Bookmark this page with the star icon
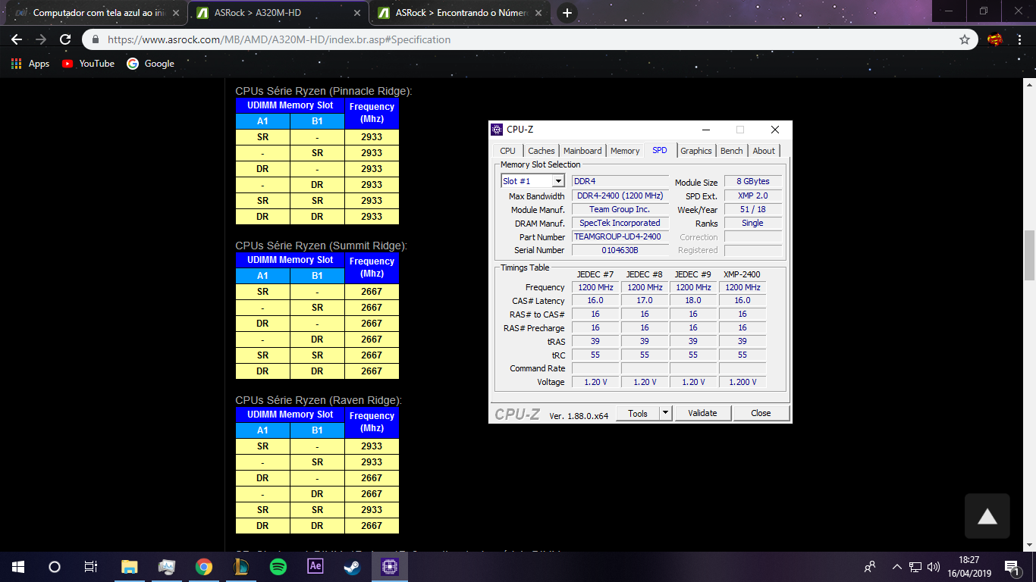 point(965,39)
